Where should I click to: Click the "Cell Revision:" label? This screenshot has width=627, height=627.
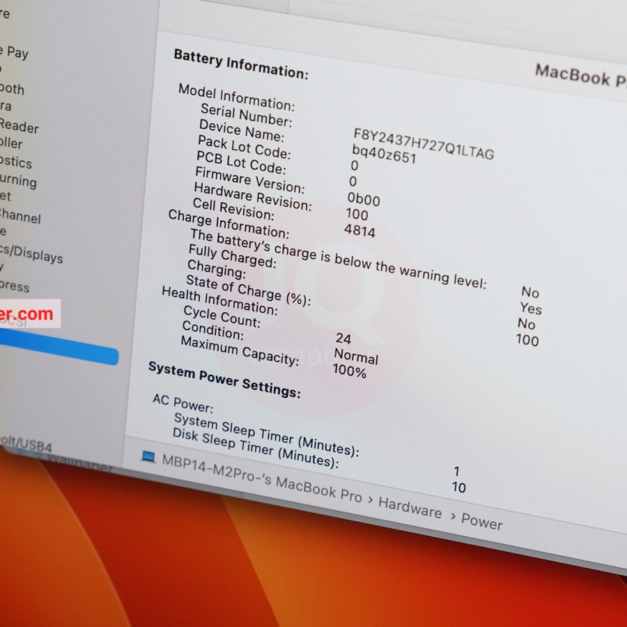233,209
